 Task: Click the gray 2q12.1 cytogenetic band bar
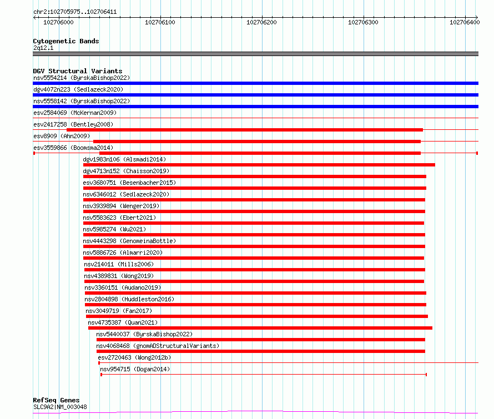tap(255, 54)
